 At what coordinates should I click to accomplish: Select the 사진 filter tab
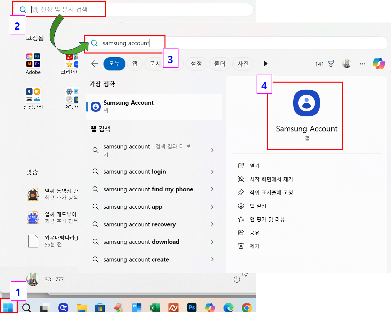pos(243,64)
